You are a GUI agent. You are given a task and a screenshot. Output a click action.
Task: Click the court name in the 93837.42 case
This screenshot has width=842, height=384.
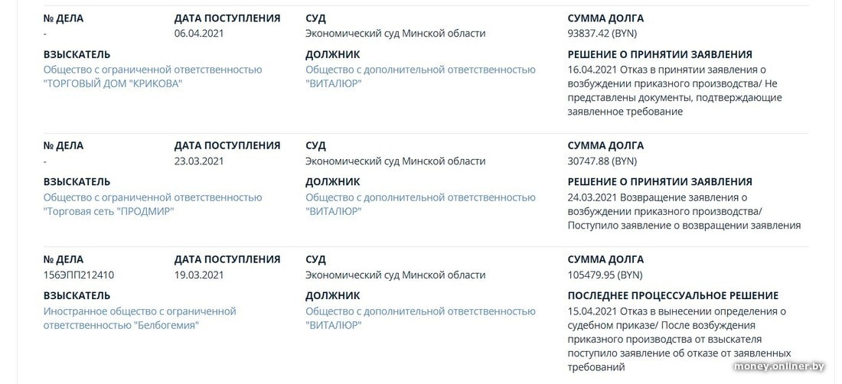pos(395,34)
